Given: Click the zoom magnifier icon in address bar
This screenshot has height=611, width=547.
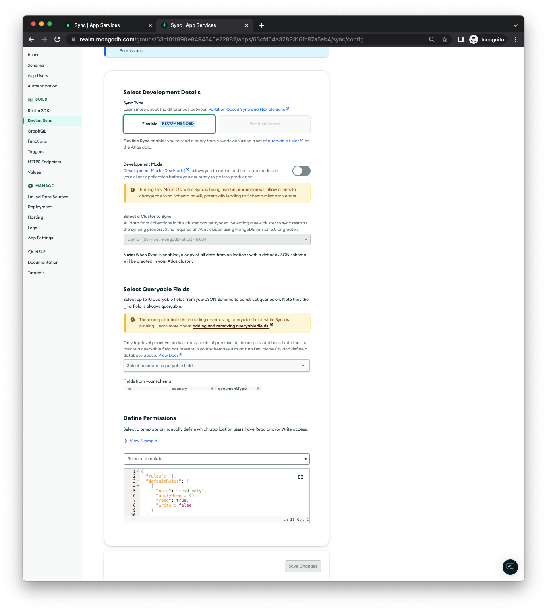Looking at the screenshot, I should 432,39.
